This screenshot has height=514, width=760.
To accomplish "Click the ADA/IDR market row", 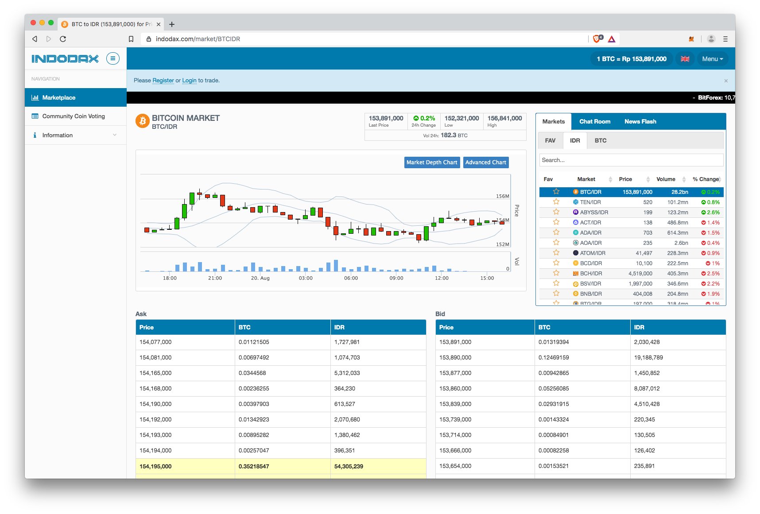I will pos(631,232).
